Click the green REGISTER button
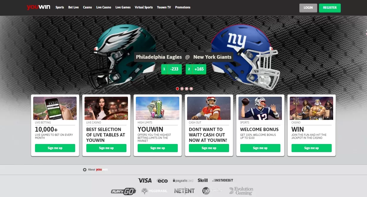Viewport: 367px width, 197px height. coord(330,8)
